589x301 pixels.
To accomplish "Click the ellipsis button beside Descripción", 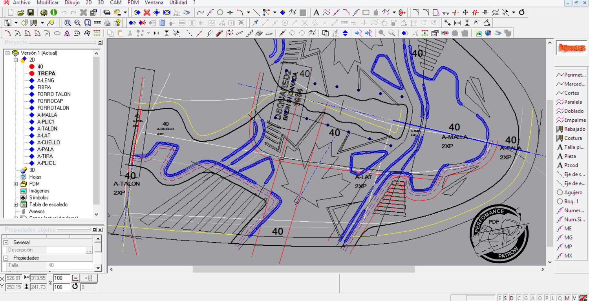I will tap(89, 250).
